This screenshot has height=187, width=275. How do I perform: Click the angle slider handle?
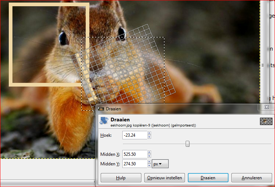pyautogui.click(x=187, y=144)
